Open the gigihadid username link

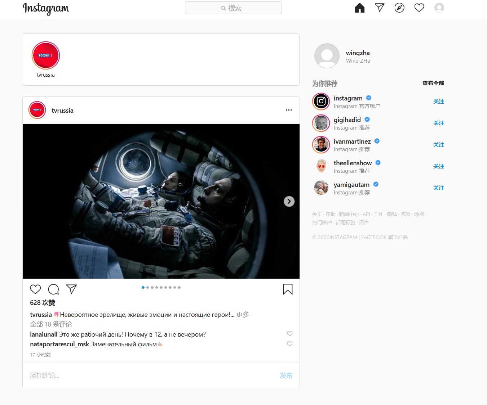coord(347,120)
